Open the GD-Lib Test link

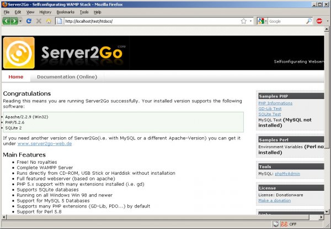(x=270, y=108)
